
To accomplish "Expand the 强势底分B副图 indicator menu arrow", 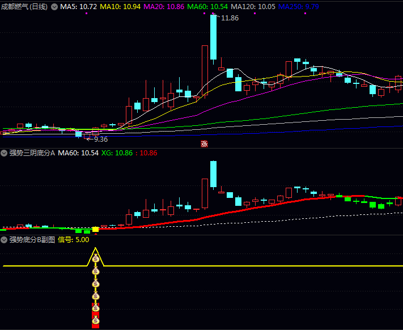I will (x=4, y=240).
